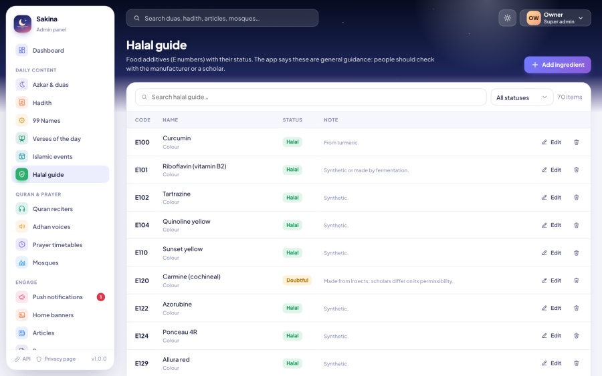
Task: Click the global search bar for duas
Action: [x=222, y=18]
